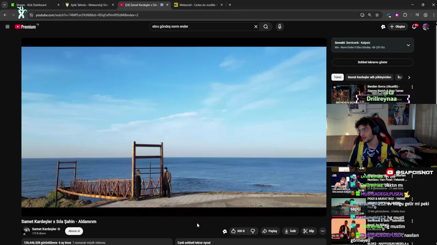Click the sparkle Ask icon beside Oluştur
Image resolution: width=437 pixels, height=245 pixels.
tap(383, 27)
